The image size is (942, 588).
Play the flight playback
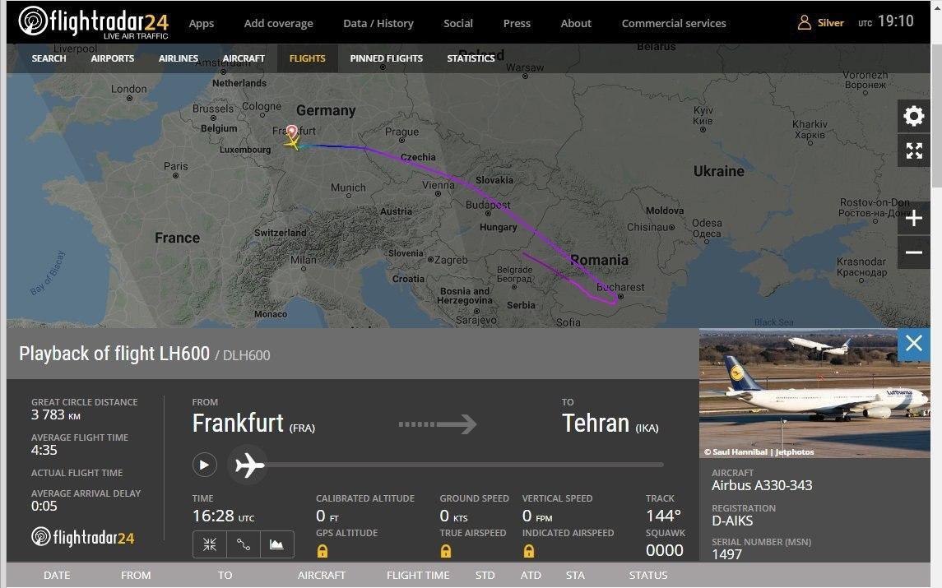click(204, 465)
